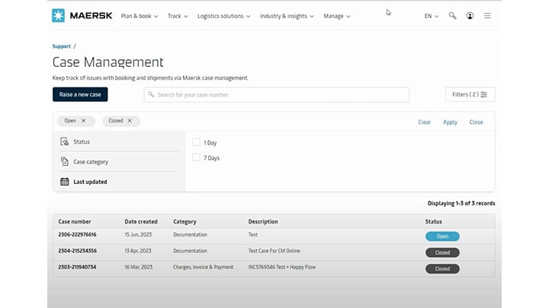Viewport: 549px width, 308px height.
Task: Open the user account profile icon
Action: tap(470, 15)
